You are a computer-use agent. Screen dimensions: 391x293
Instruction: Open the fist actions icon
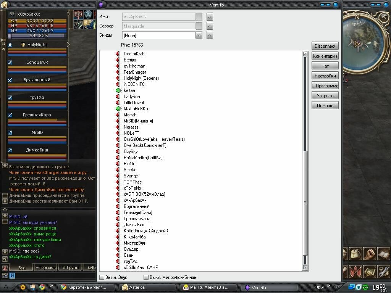click(370, 253)
